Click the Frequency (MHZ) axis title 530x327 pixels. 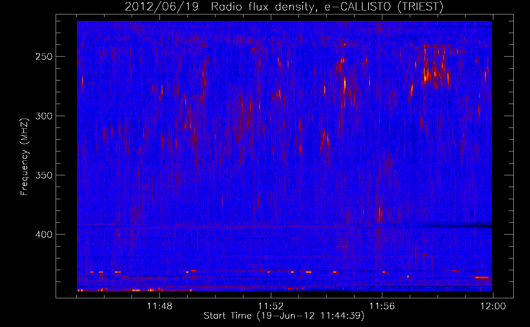click(25, 157)
